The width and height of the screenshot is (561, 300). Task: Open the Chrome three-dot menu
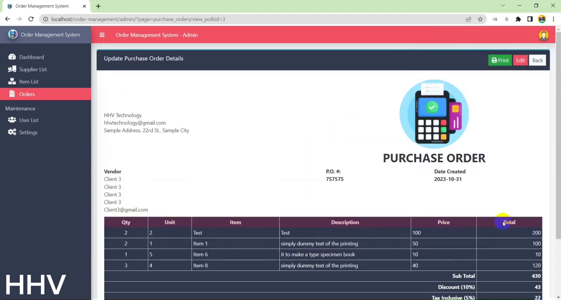pos(554,19)
